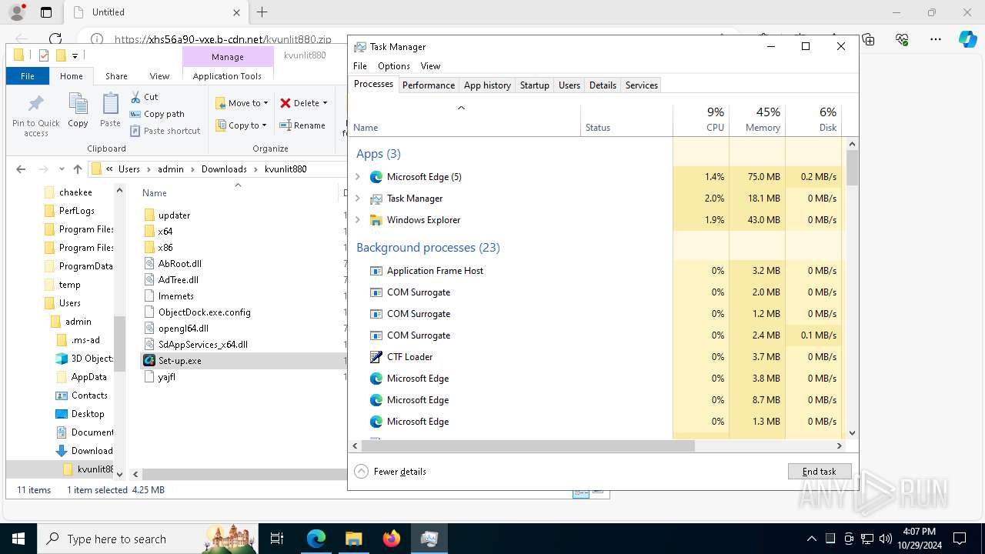Click Task Manager vertical scrollbar down arrow
Screen dimensions: 985x554
click(x=852, y=433)
